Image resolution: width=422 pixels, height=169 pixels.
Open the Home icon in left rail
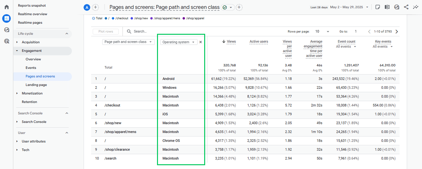(6, 7)
